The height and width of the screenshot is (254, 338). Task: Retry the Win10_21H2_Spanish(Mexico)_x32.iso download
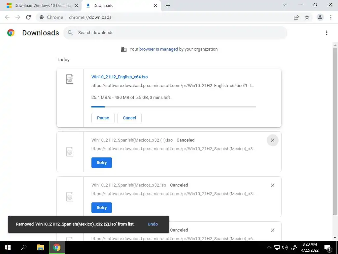(102, 208)
